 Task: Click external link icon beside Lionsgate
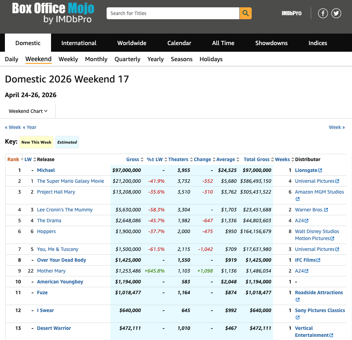320,170
